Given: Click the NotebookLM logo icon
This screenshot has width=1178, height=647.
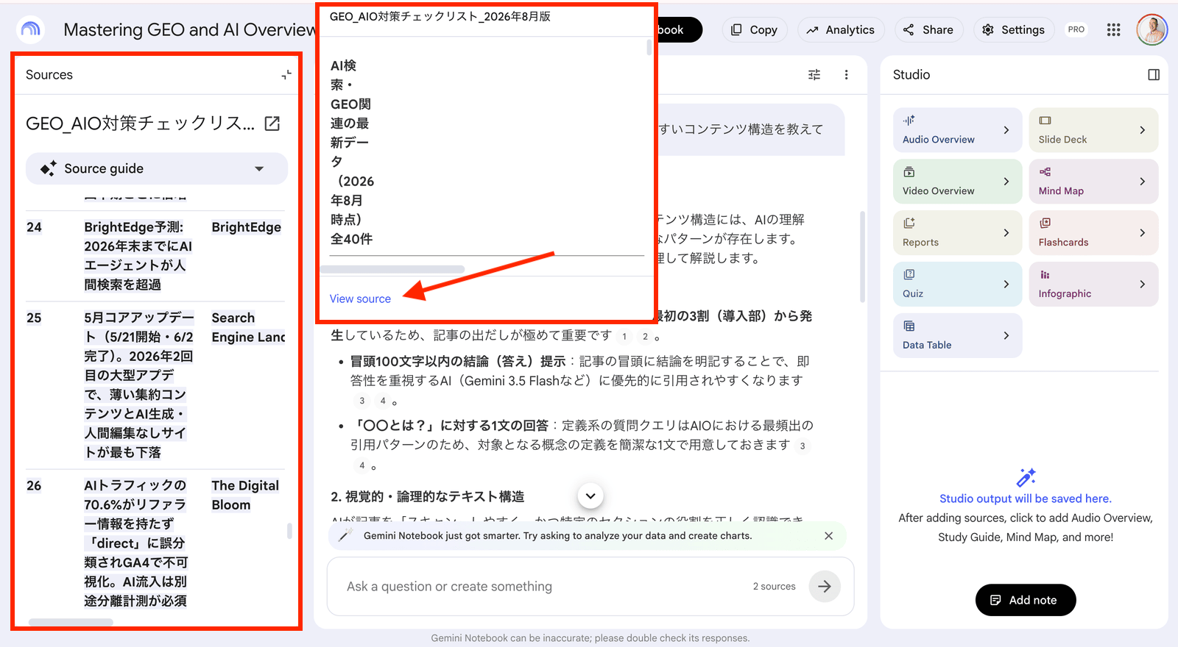Looking at the screenshot, I should (30, 29).
